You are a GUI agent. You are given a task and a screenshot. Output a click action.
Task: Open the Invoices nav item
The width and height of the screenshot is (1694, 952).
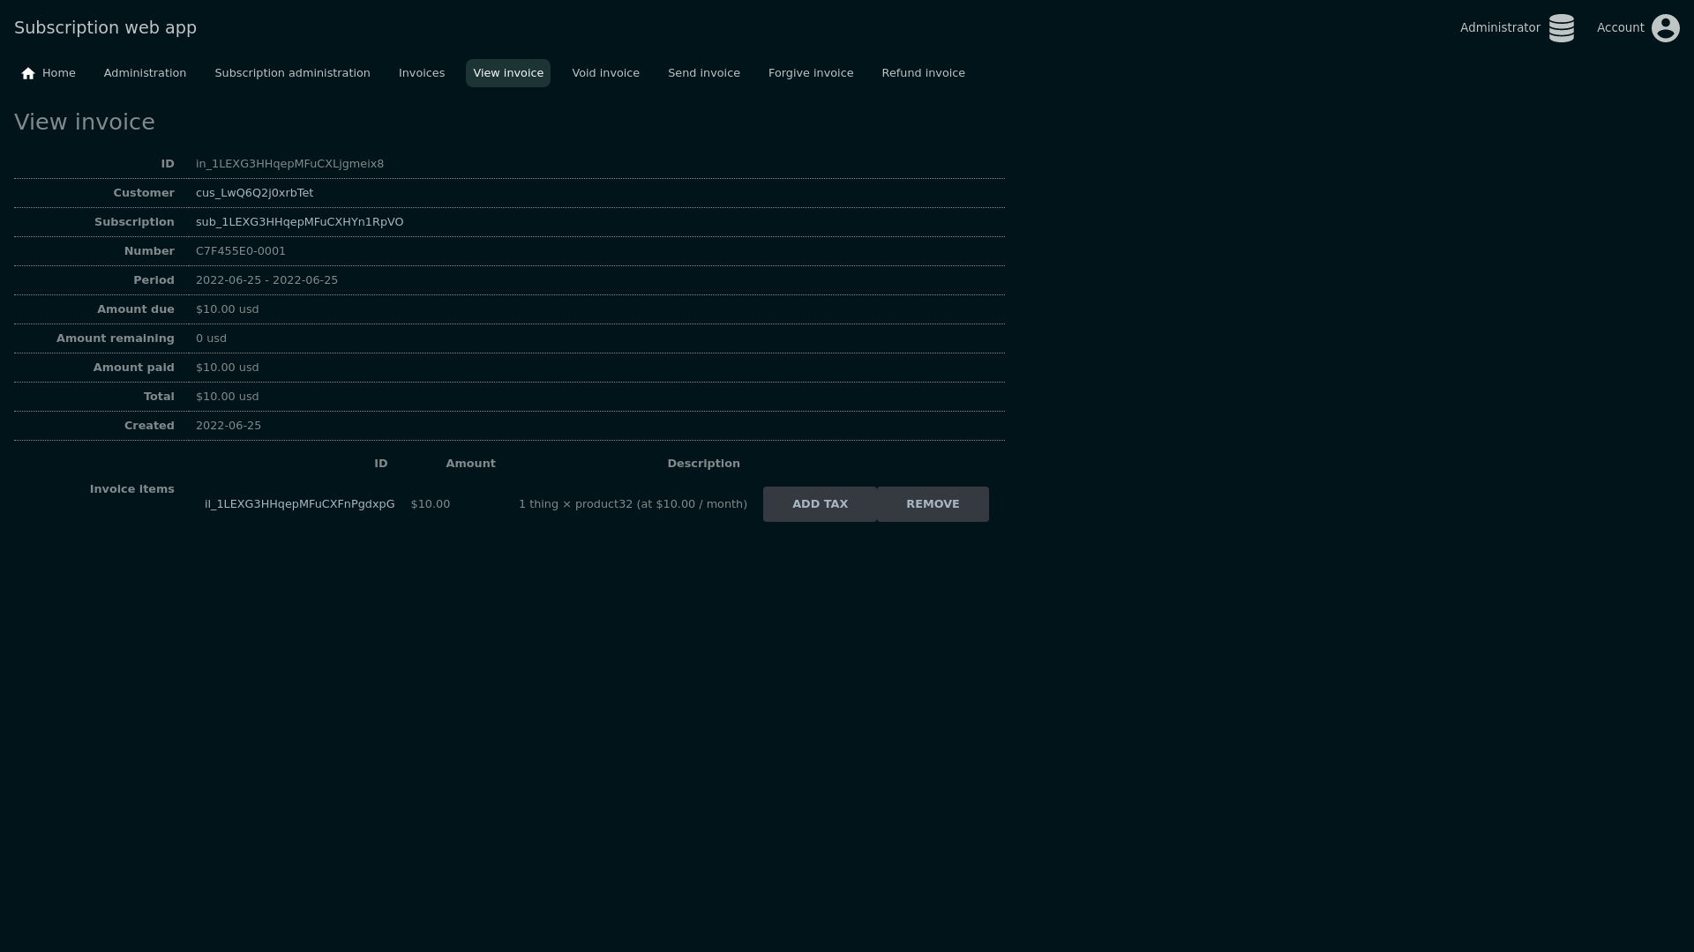tap(421, 73)
